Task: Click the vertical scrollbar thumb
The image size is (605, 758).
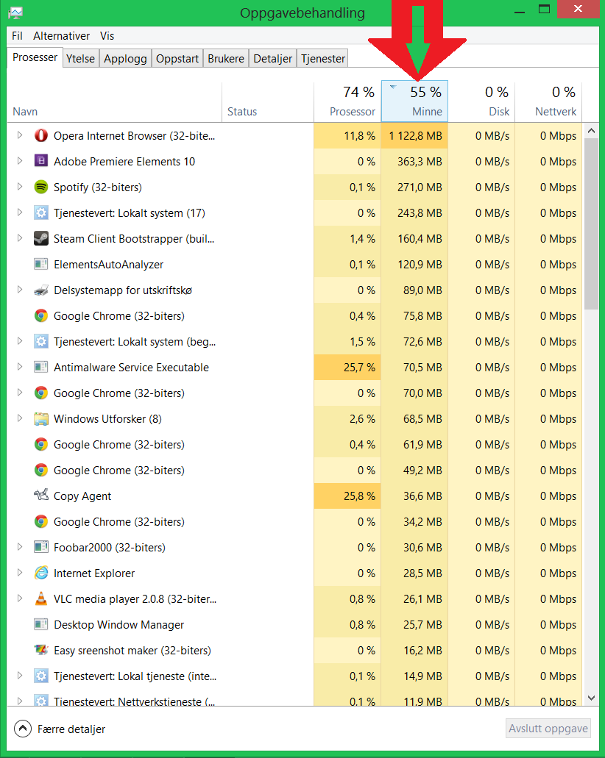Action: [591, 224]
